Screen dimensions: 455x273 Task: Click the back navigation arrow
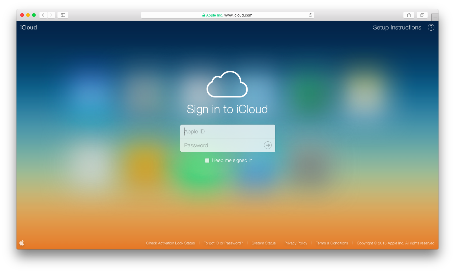pos(43,15)
